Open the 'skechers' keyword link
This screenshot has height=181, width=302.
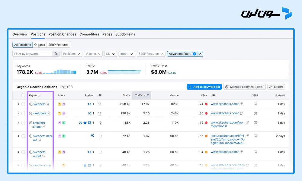(39, 104)
